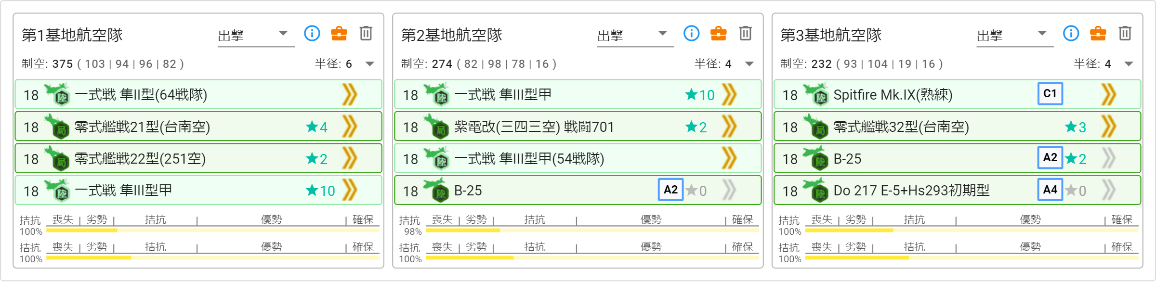Click proficiency chevrons on 紫電改(三四三空) 戦闘701
This screenshot has height=282, width=1156.
click(x=729, y=127)
